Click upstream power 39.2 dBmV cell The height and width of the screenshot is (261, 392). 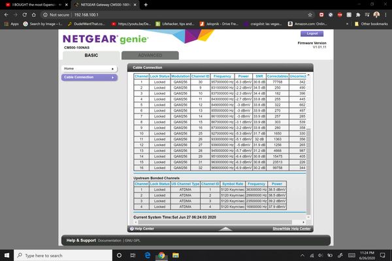(x=277, y=201)
